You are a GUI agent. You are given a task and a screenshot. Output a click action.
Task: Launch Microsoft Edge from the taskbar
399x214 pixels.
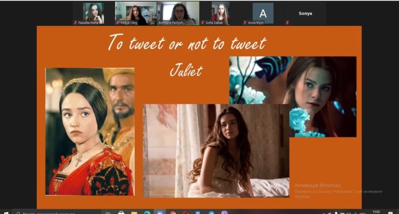tap(147, 212)
